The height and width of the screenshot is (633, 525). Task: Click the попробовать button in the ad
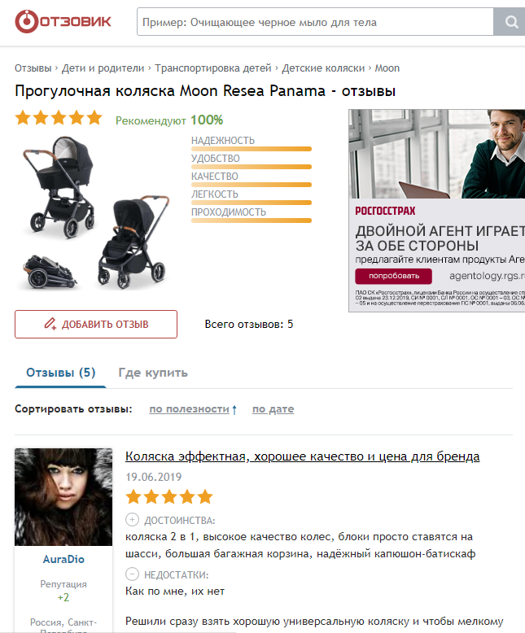[x=394, y=276]
